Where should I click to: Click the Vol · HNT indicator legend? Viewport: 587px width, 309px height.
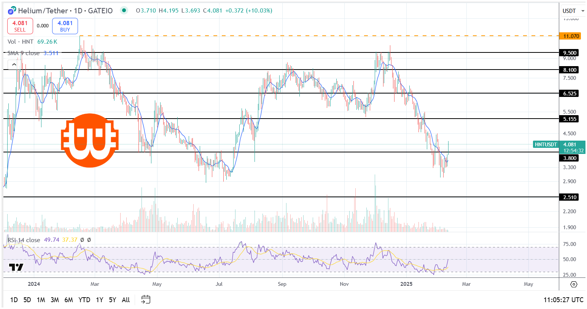click(21, 42)
